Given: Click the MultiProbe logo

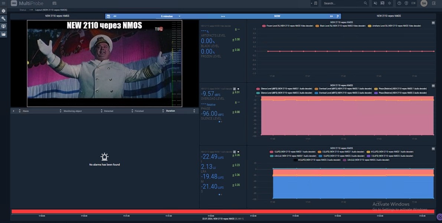Looking at the screenshot, I should [27, 3].
